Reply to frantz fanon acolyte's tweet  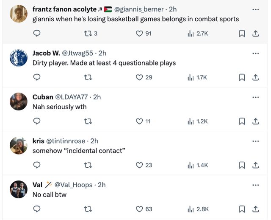click(37, 34)
